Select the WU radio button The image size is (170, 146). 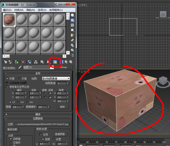tap(27, 102)
